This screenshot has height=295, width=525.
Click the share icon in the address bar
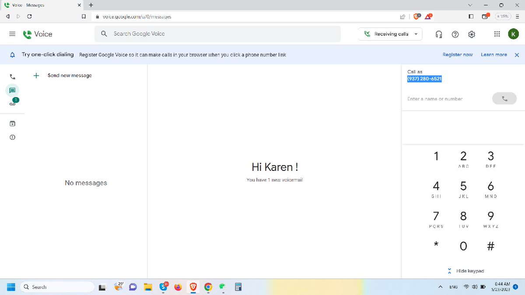402,17
